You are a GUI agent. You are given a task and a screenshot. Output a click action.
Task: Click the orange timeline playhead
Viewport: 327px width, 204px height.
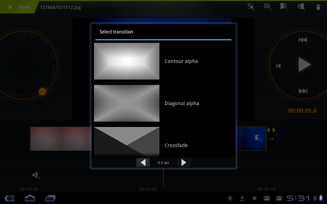coord(163,177)
